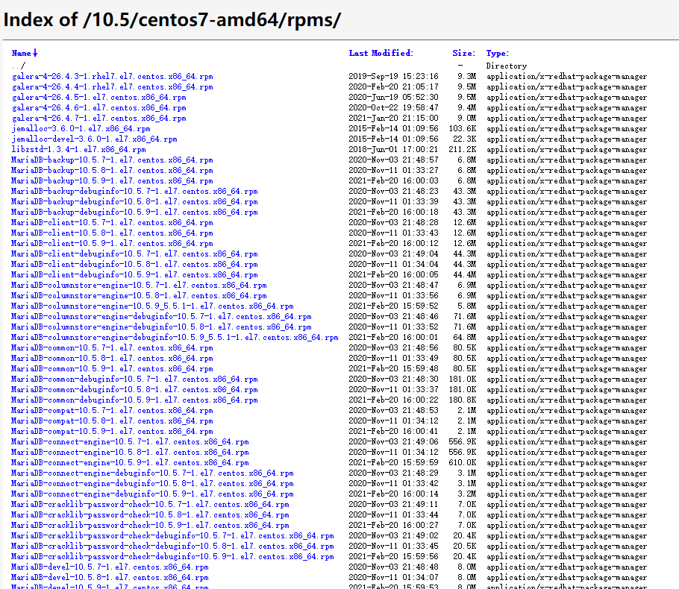Sort listing by Last Modified header
The height and width of the screenshot is (589, 679).
click(x=381, y=53)
